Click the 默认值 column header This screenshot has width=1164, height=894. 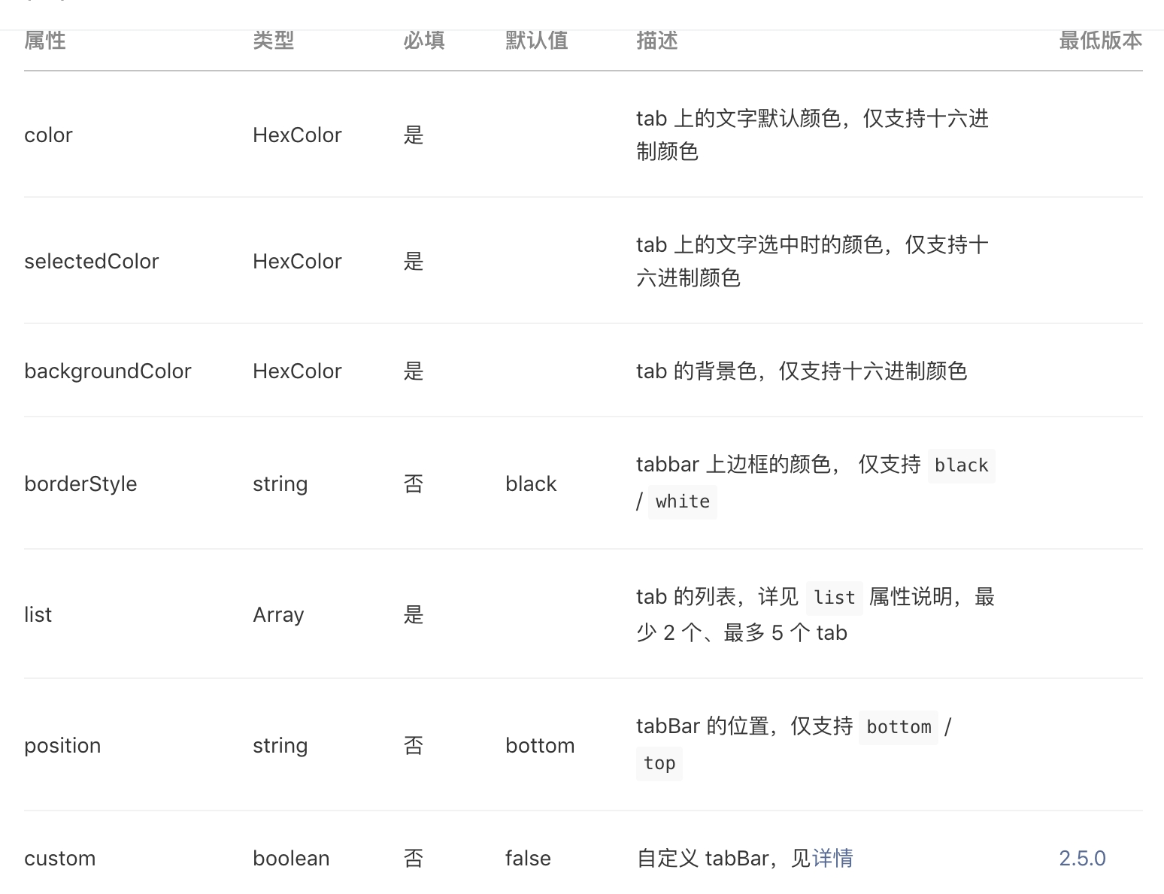click(x=536, y=41)
